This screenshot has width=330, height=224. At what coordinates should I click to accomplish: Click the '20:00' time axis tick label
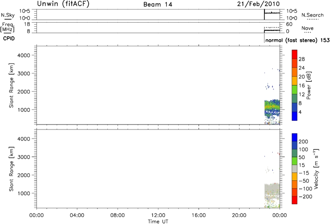click(239, 215)
